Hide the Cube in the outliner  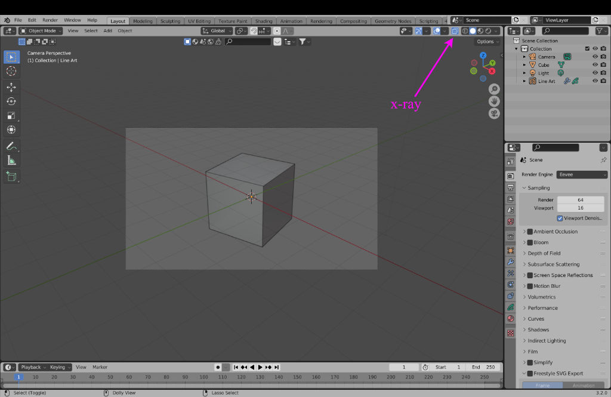(595, 65)
